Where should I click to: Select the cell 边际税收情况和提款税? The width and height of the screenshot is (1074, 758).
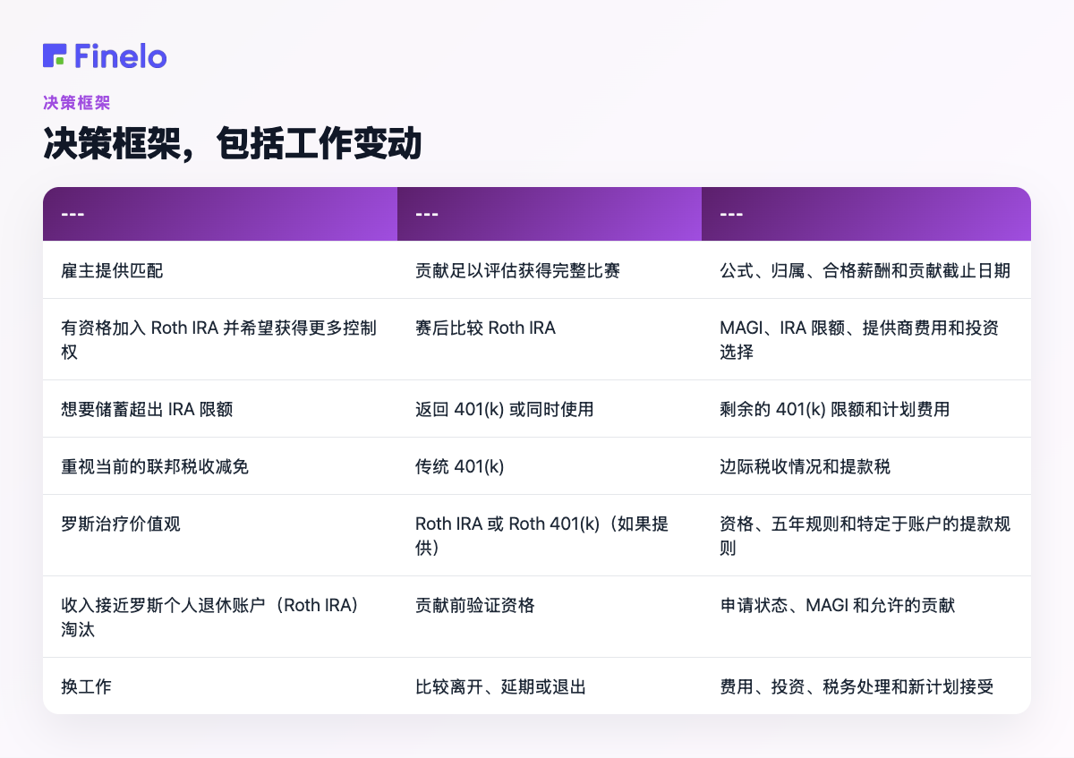[x=866, y=466]
